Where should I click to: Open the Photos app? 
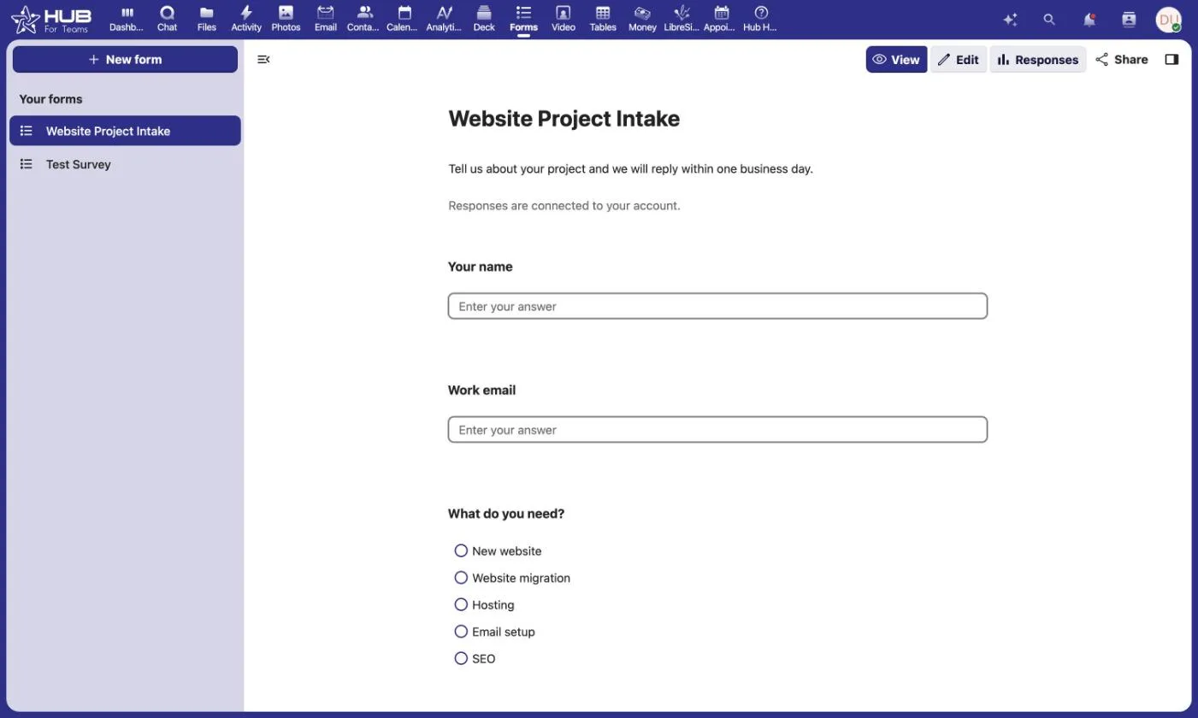(286, 19)
